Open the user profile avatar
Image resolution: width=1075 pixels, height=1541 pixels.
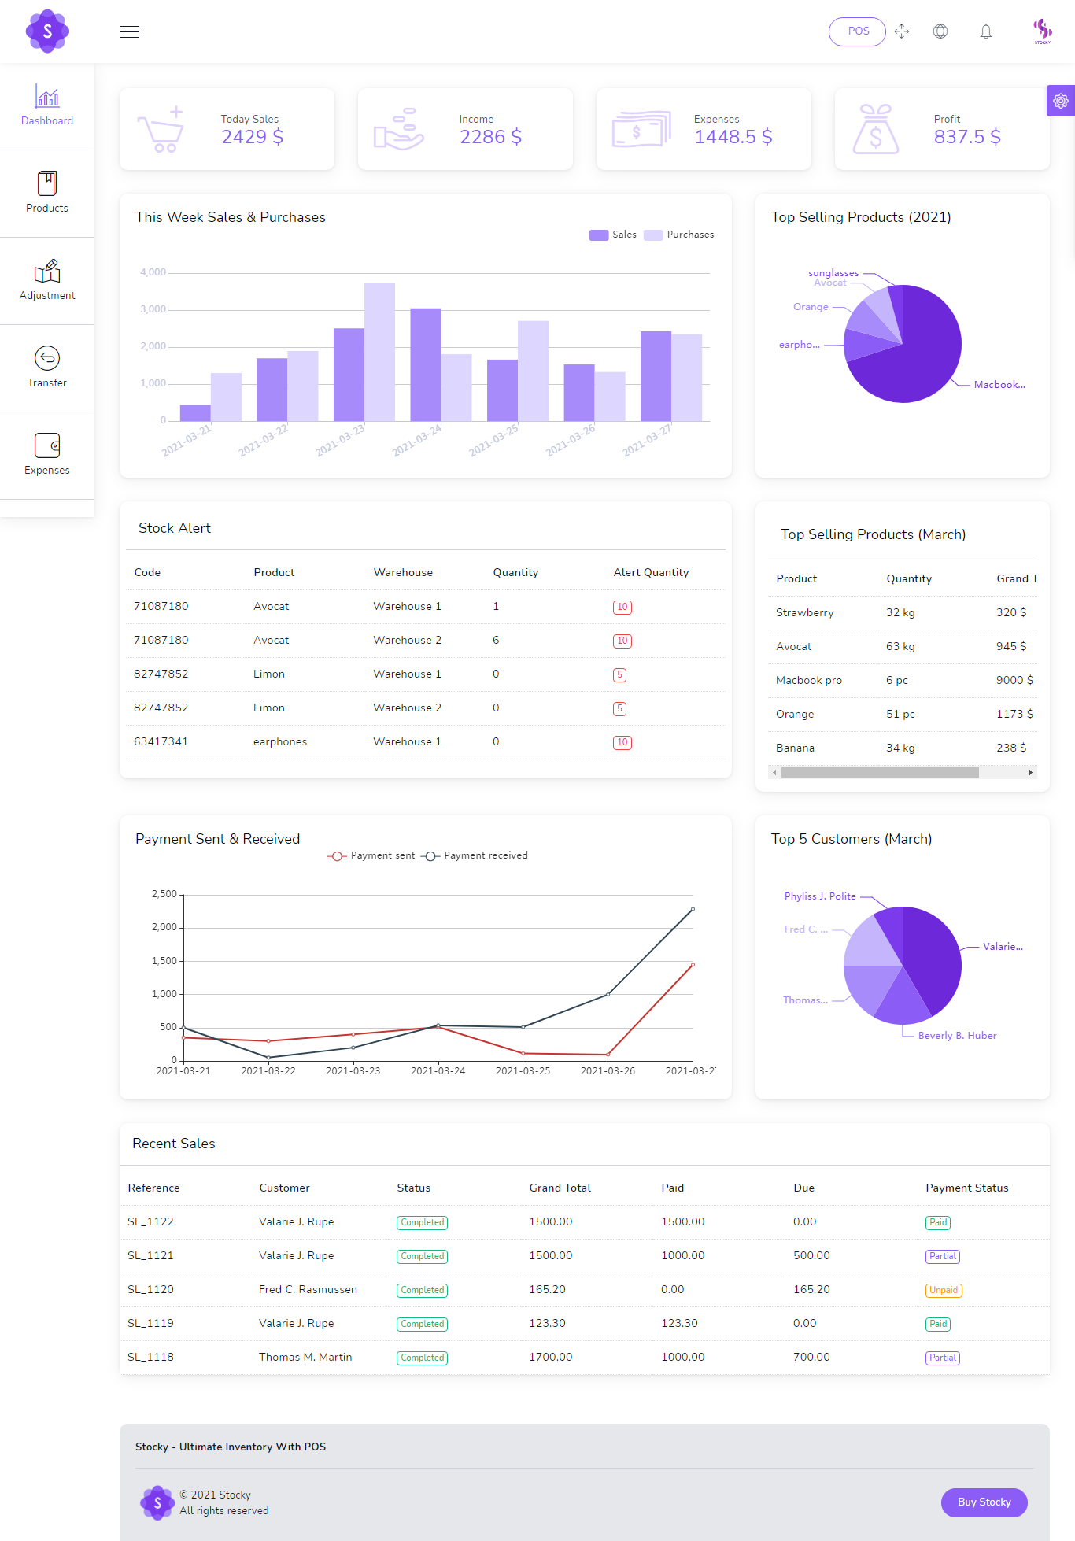[x=1043, y=31]
